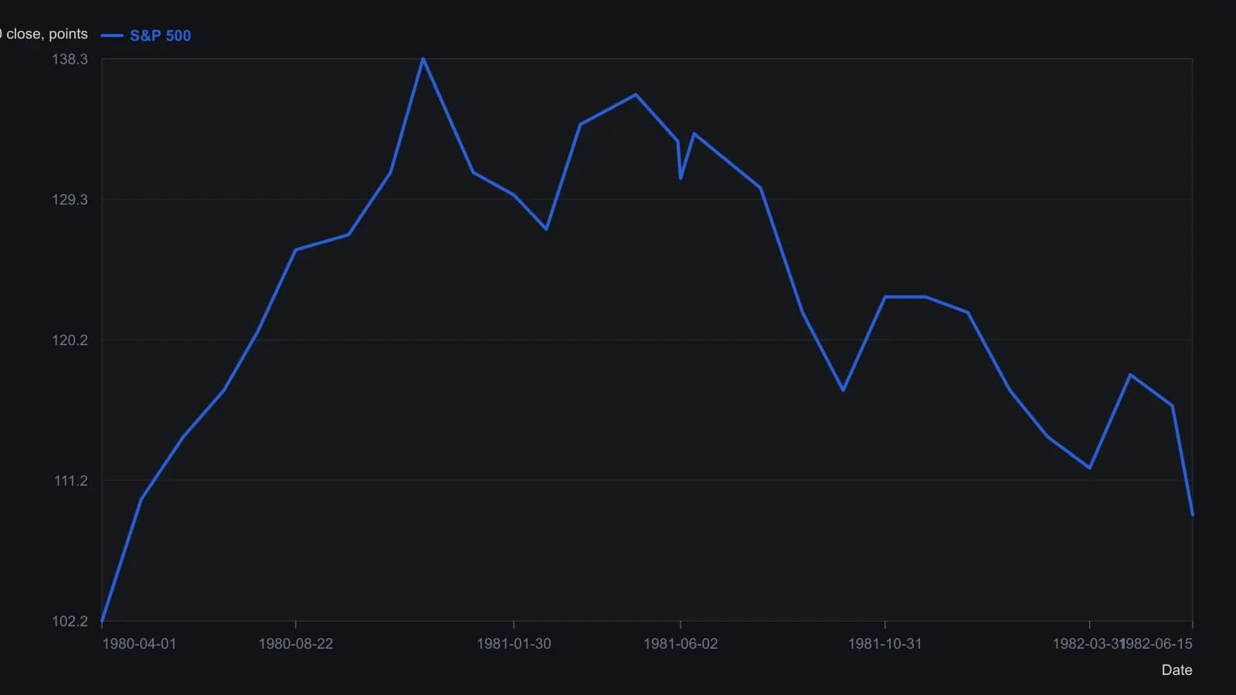Click the 1980-08-22 date label
The image size is (1236, 695).
pyautogui.click(x=296, y=644)
